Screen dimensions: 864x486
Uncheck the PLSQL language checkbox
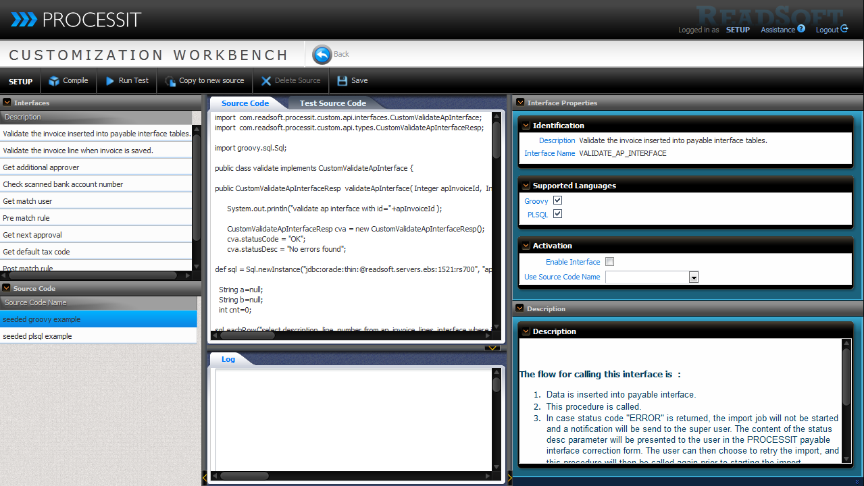[557, 214]
